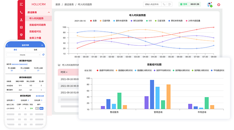Click the 27 today inbound total count
Screen dimensions: 234x130
(x=38, y=71)
